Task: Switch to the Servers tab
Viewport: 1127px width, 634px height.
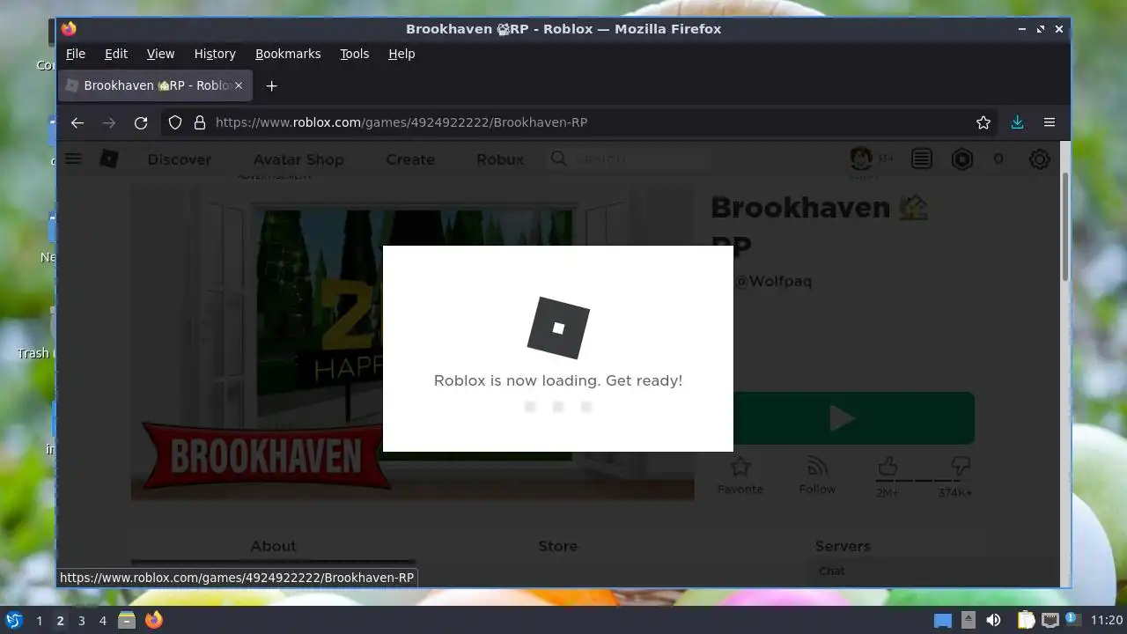Action: (843, 546)
